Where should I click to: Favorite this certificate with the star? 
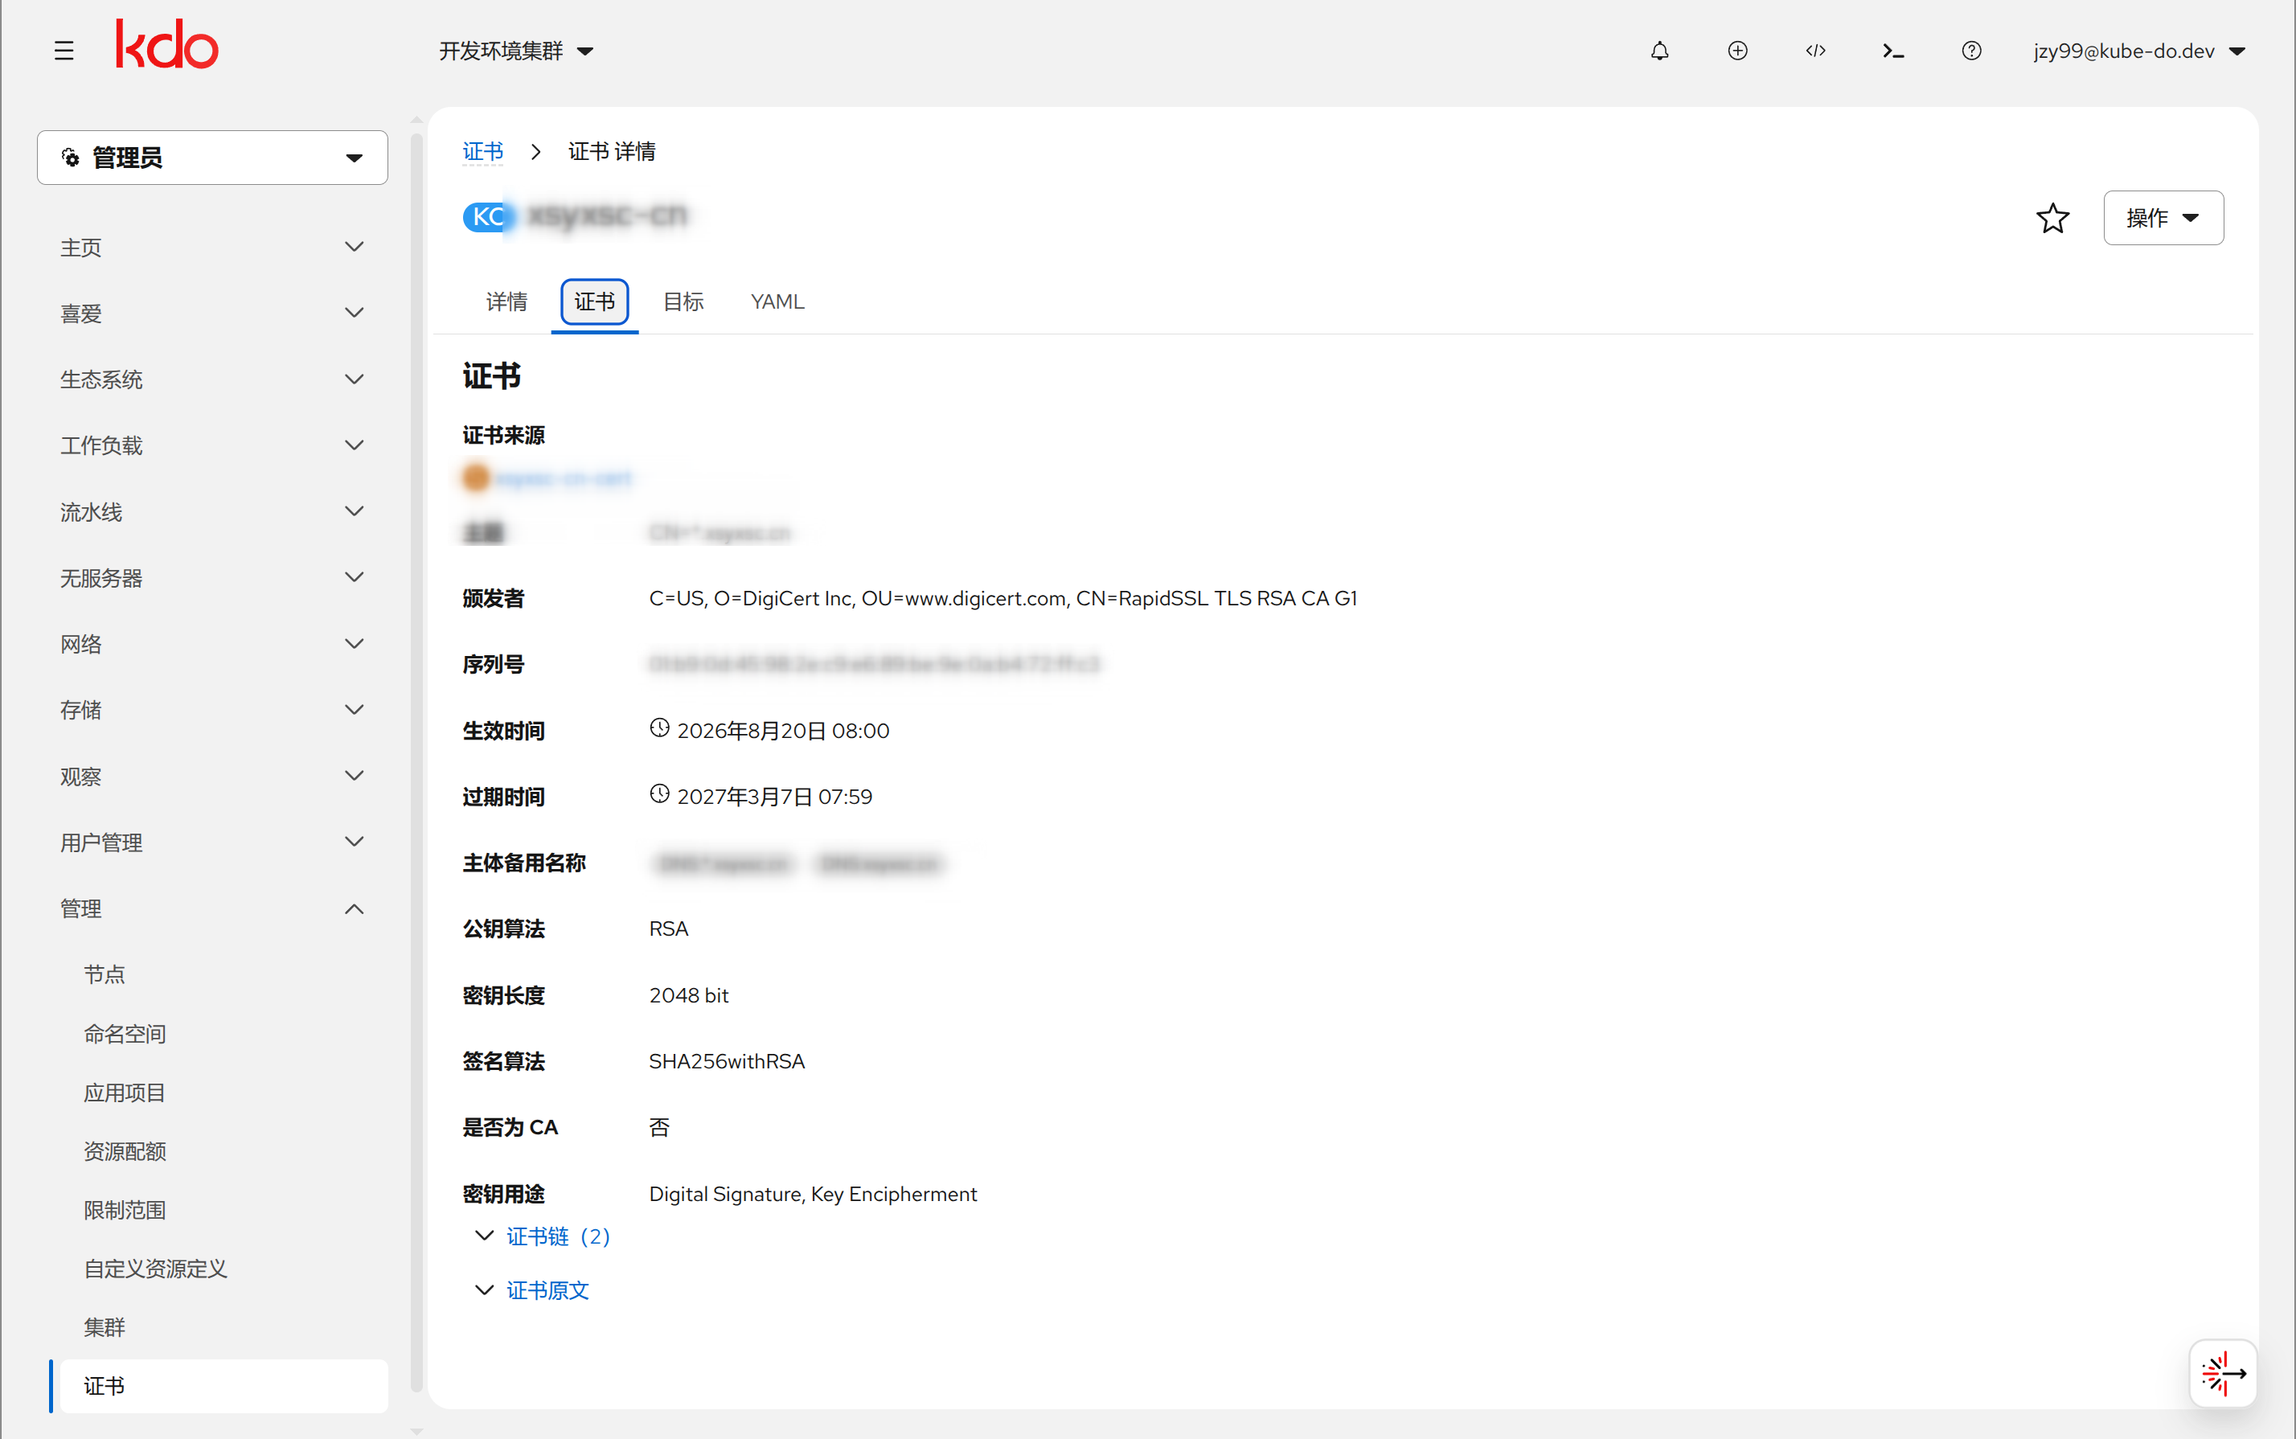pos(2052,218)
